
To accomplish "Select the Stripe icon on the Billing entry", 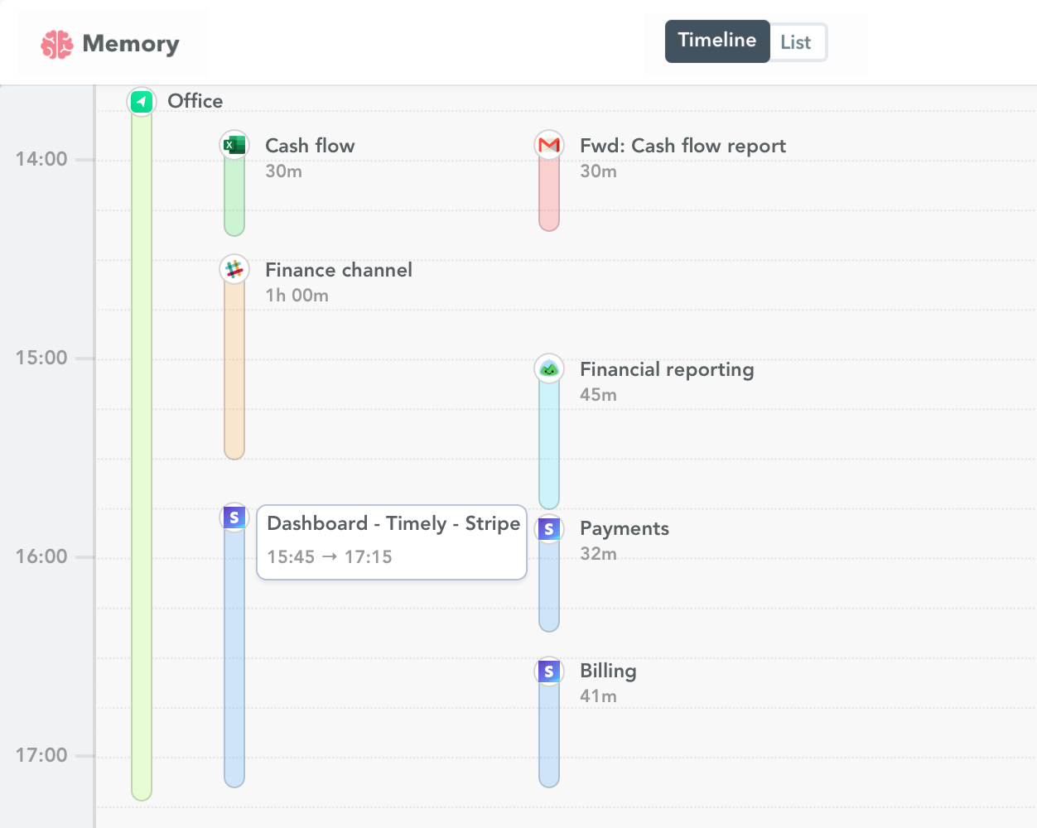I will (x=549, y=671).
